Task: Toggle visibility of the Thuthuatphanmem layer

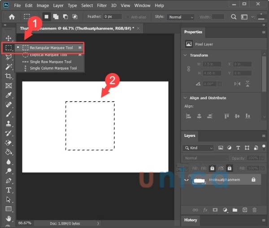Action: [187, 180]
